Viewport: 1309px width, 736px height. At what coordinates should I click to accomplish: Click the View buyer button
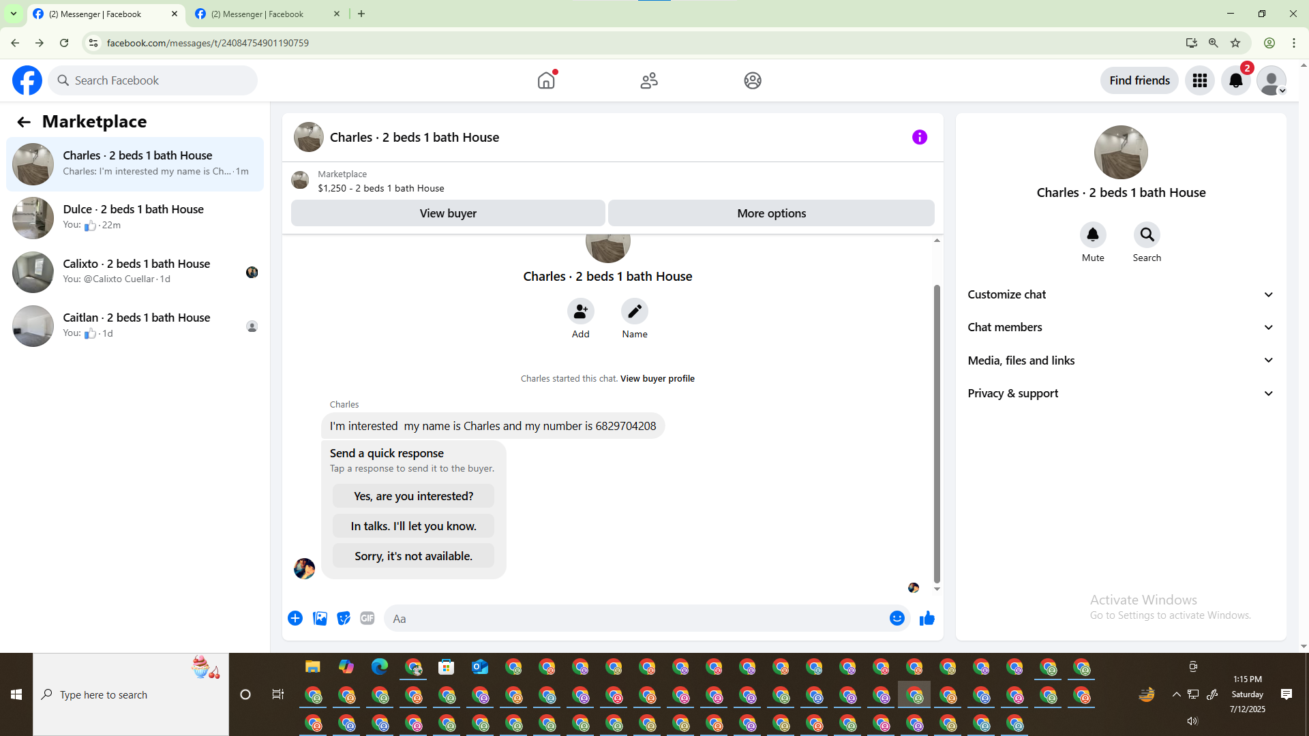coord(448,213)
